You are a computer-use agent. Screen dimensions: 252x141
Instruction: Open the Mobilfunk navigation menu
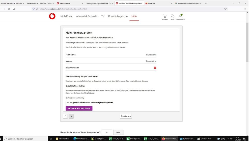tap(66, 16)
